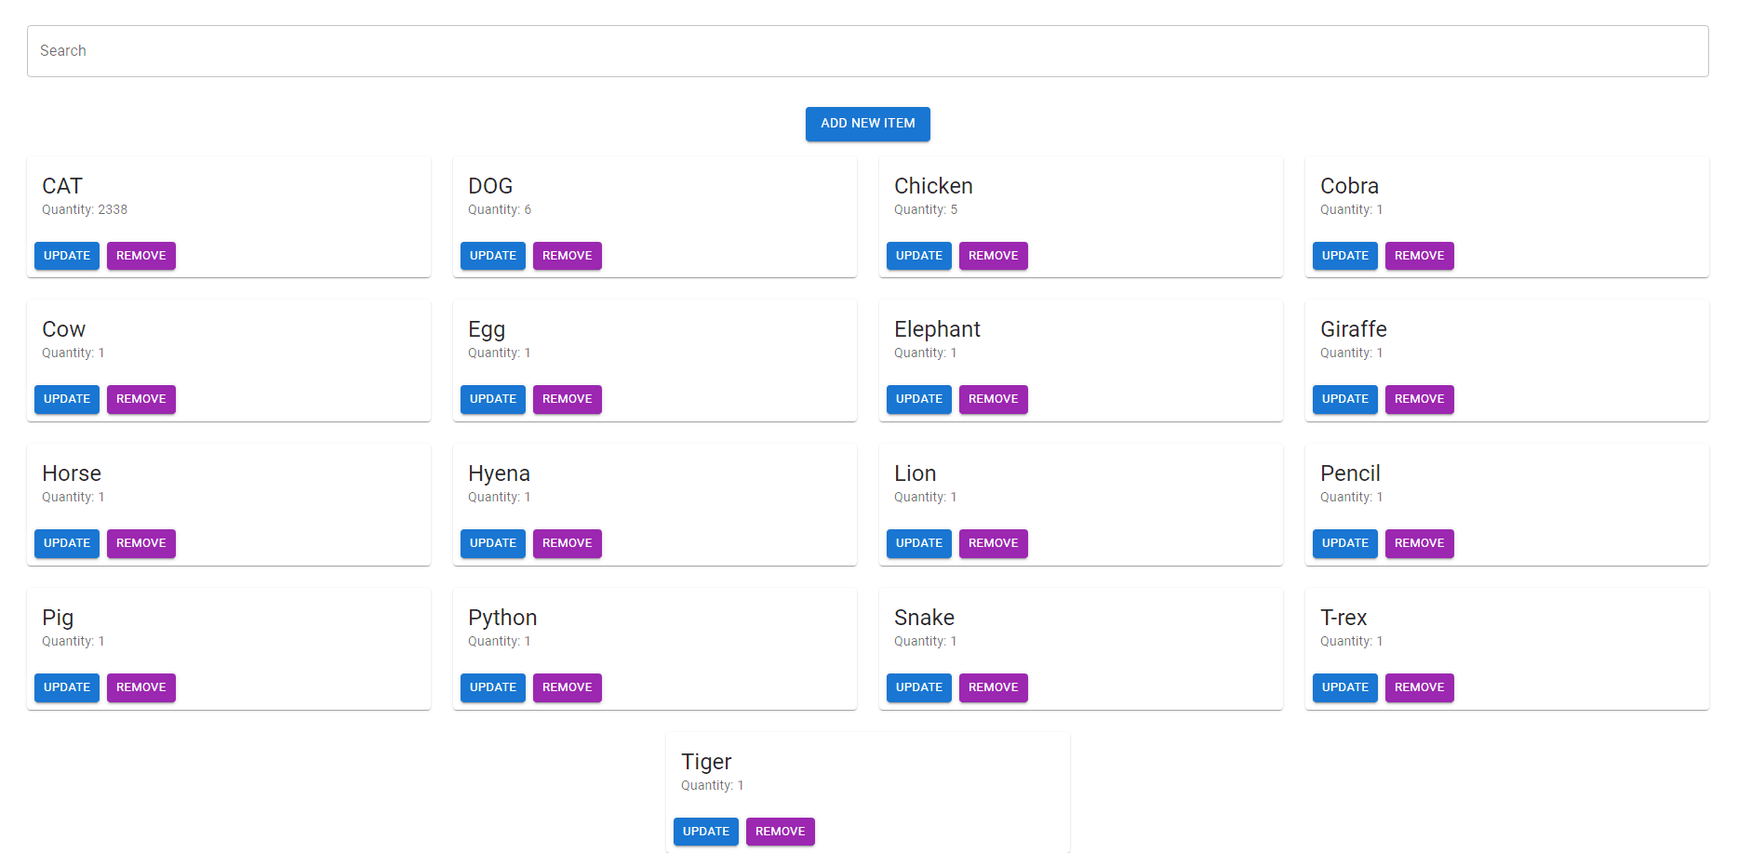Remove the T-rex item
The image size is (1738, 853).
(1419, 687)
